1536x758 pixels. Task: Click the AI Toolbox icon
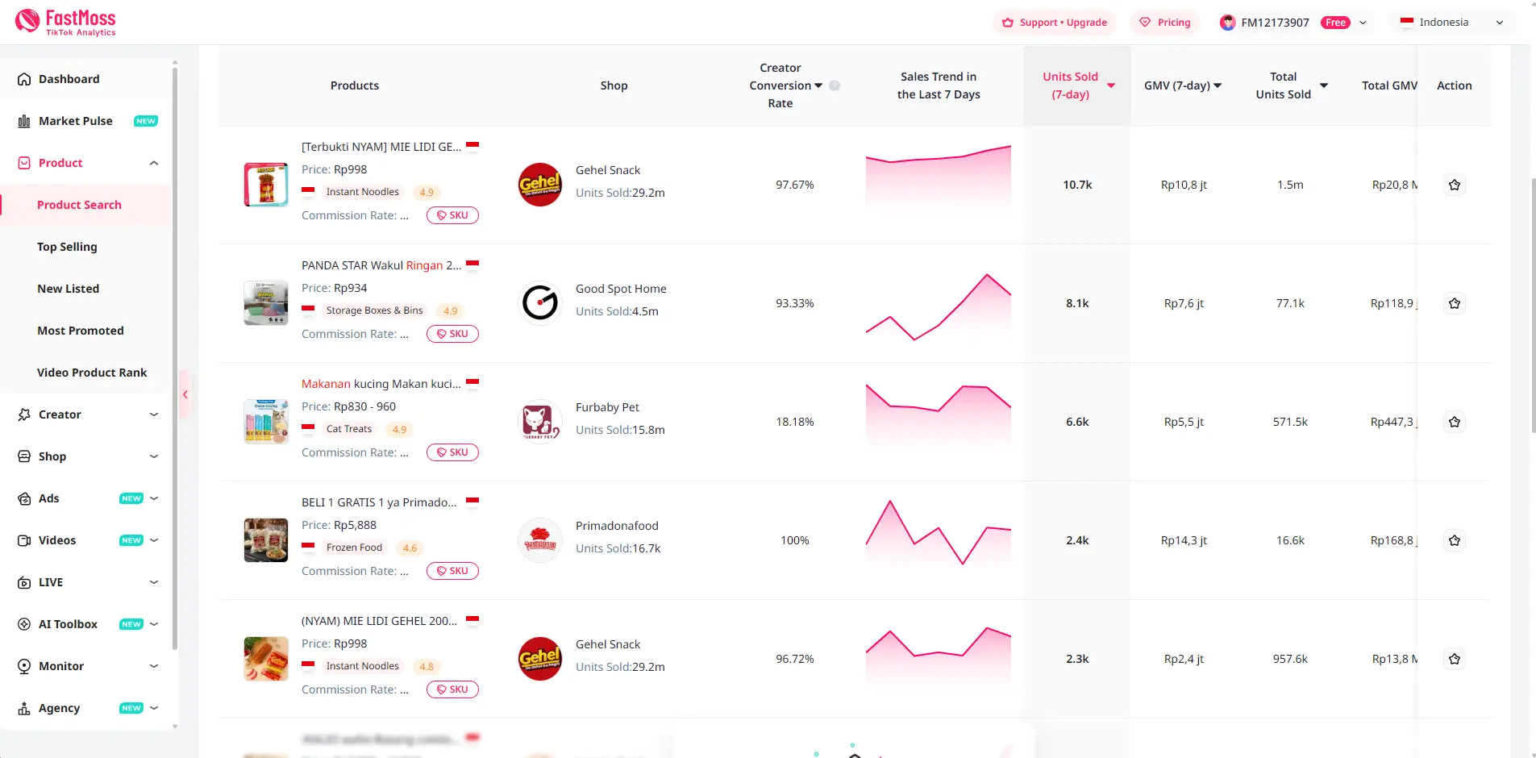pos(24,624)
